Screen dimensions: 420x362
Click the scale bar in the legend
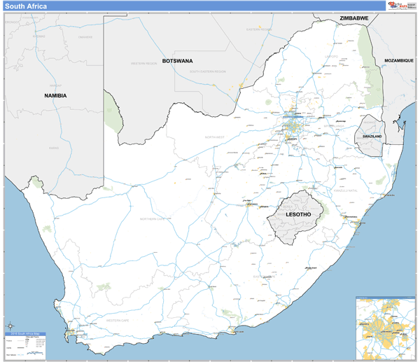pos(35,353)
